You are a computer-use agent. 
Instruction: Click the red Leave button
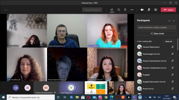coord(168,10)
